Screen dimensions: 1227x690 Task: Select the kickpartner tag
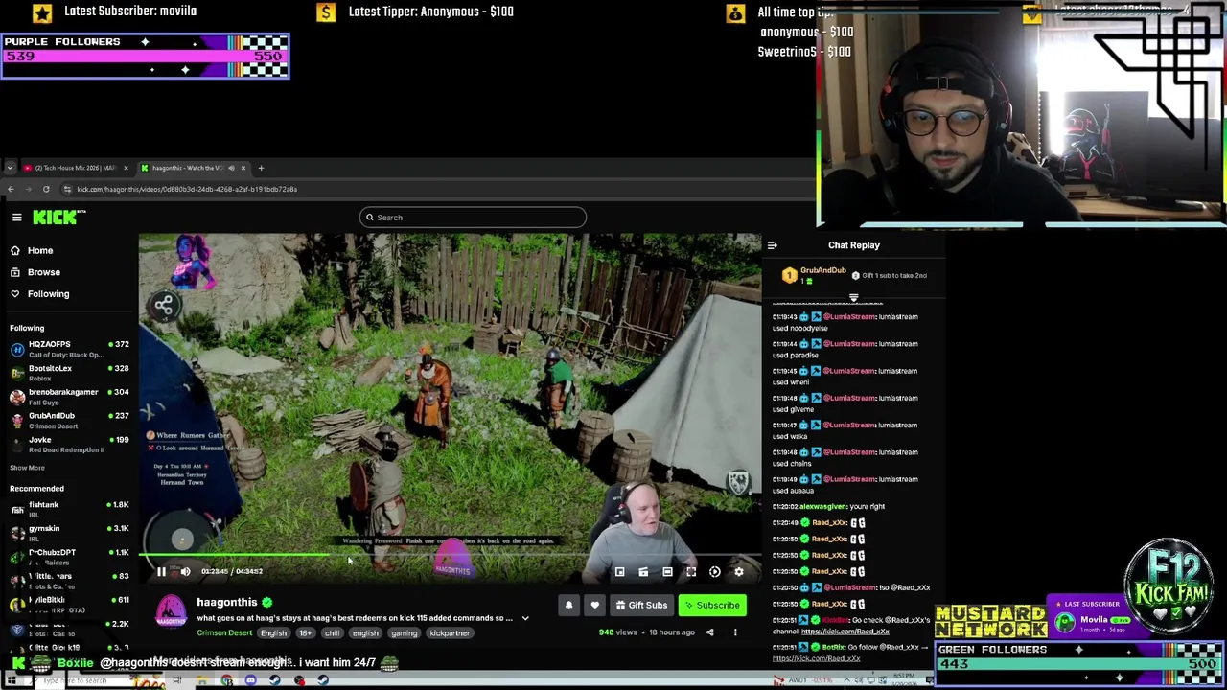pyautogui.click(x=449, y=633)
